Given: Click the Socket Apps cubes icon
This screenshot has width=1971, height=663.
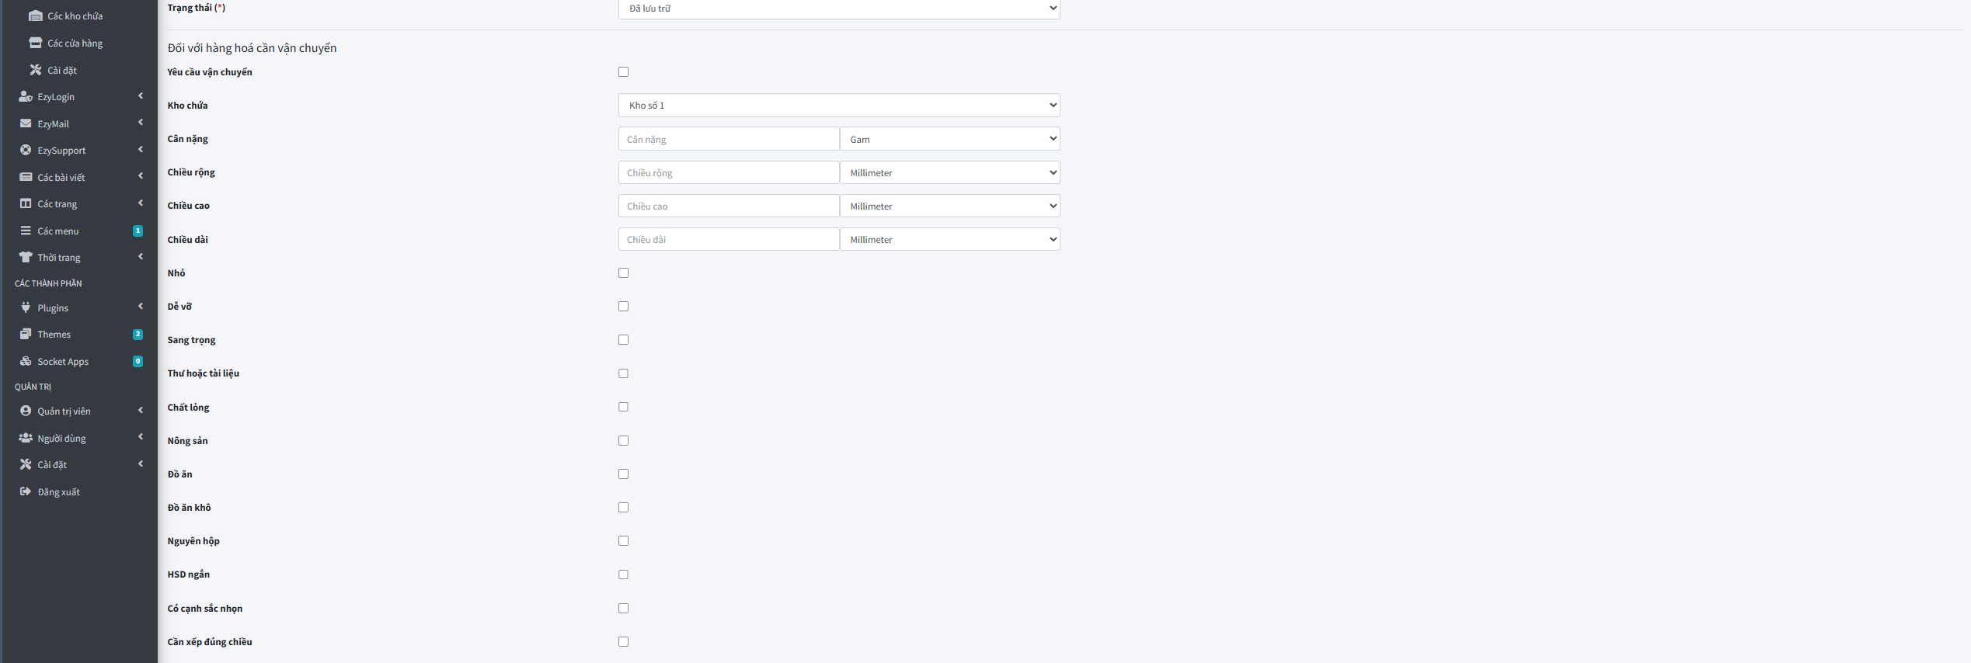Looking at the screenshot, I should click(26, 361).
